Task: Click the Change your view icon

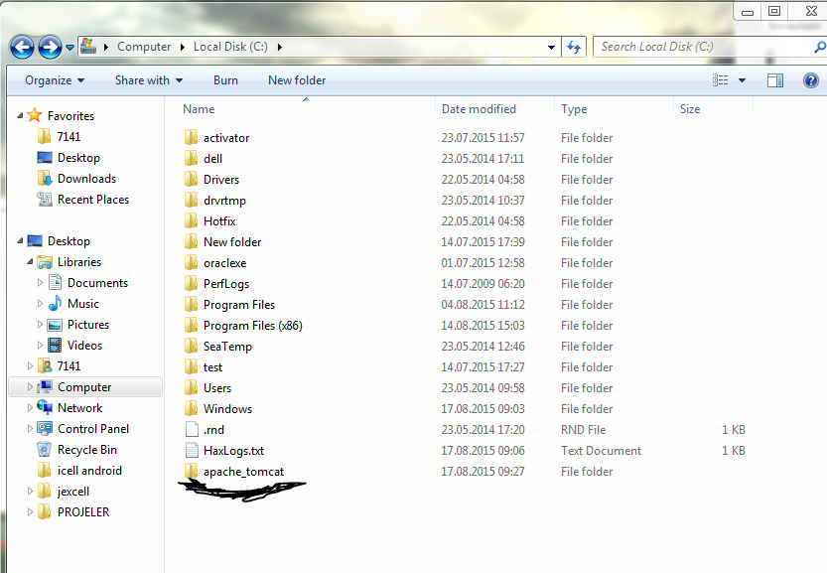Action: [720, 80]
